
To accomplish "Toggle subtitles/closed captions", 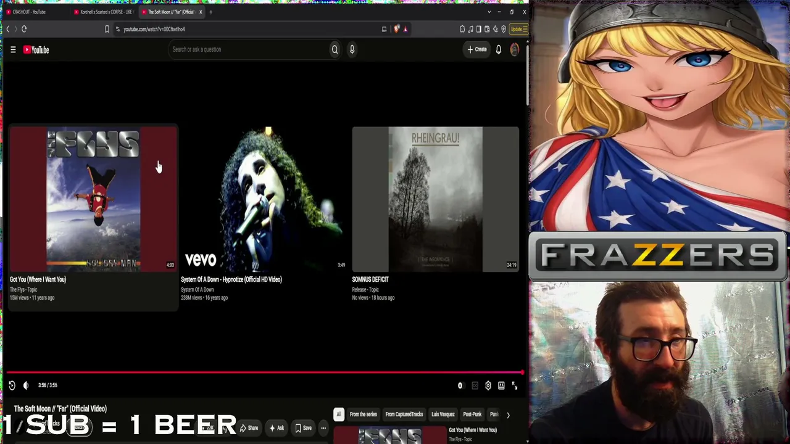I will [475, 385].
